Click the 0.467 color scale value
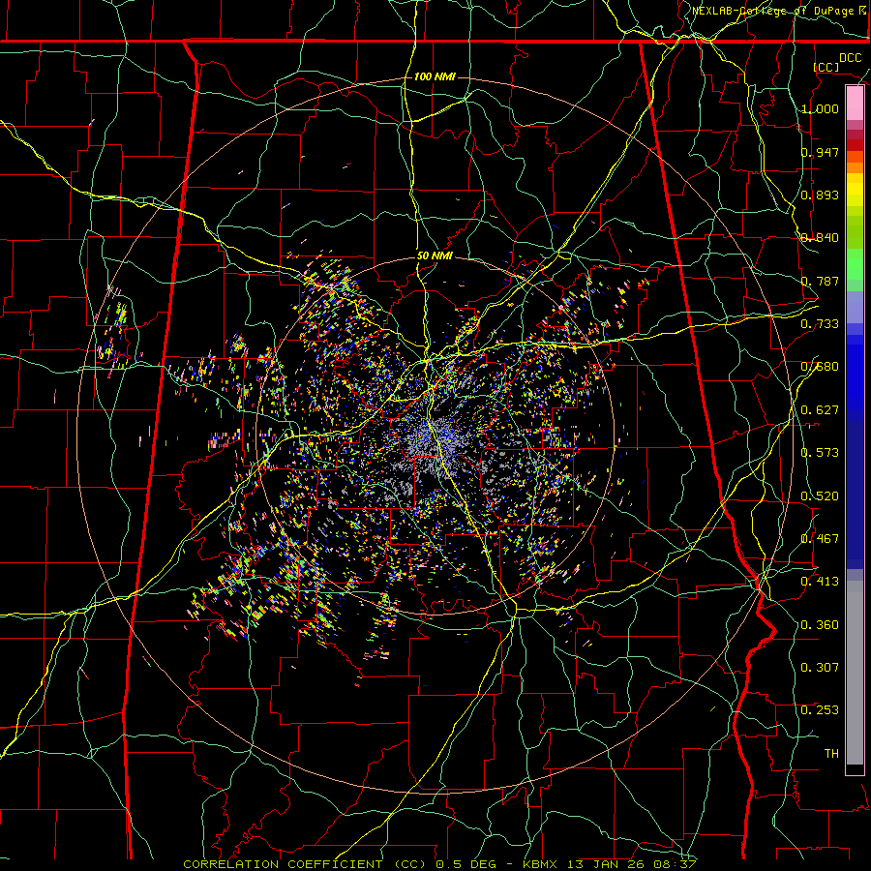 point(820,539)
